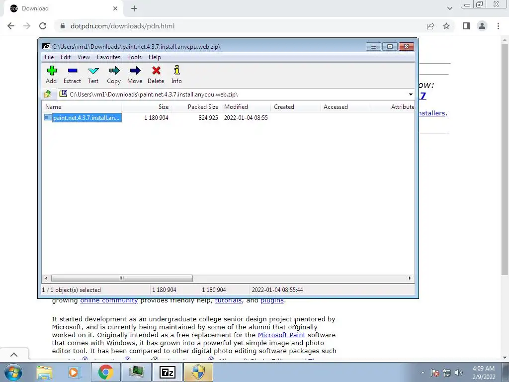Click the Add toolbar icon in 7-Zip
This screenshot has width=509, height=382.
pos(52,71)
